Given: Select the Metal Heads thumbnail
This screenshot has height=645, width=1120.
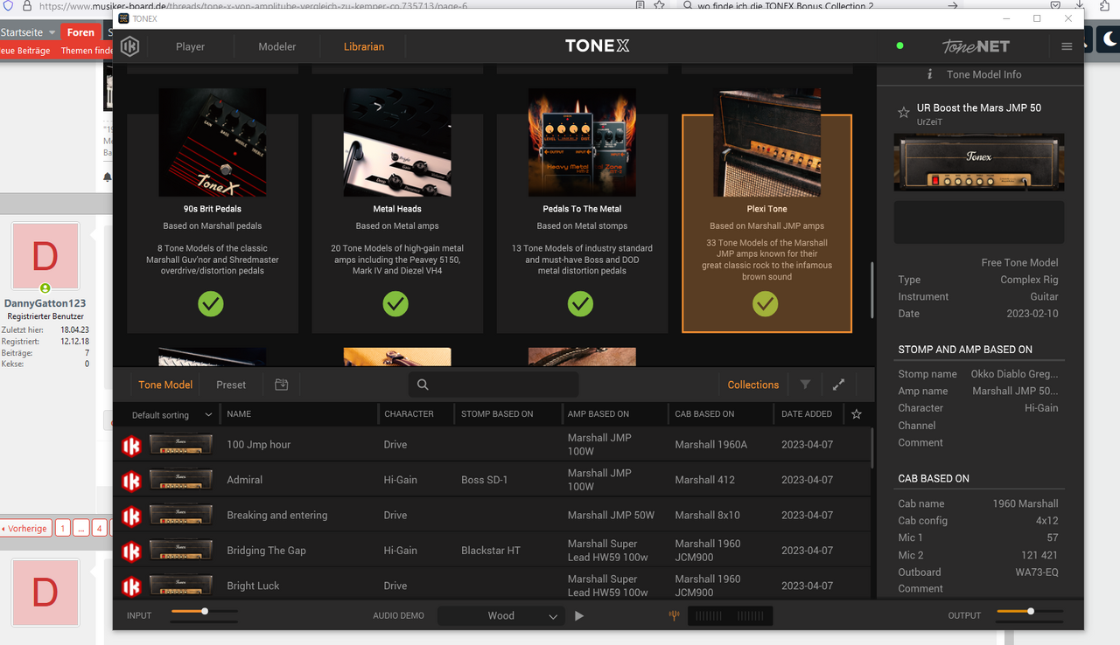Looking at the screenshot, I should tap(397, 142).
